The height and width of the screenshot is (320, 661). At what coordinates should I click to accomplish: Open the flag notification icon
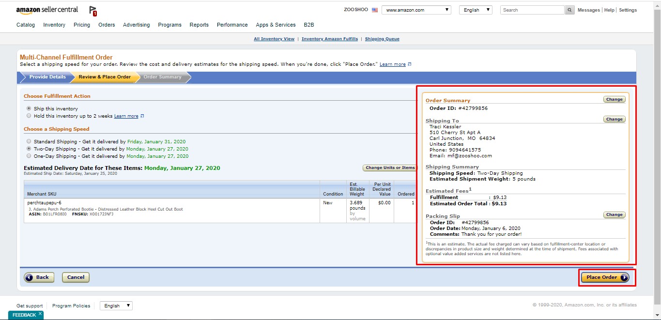tap(93, 11)
